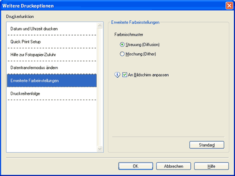235x176 pixels.
Task: Select Datentransfermodus ändern in list
Action: [x=52, y=67]
